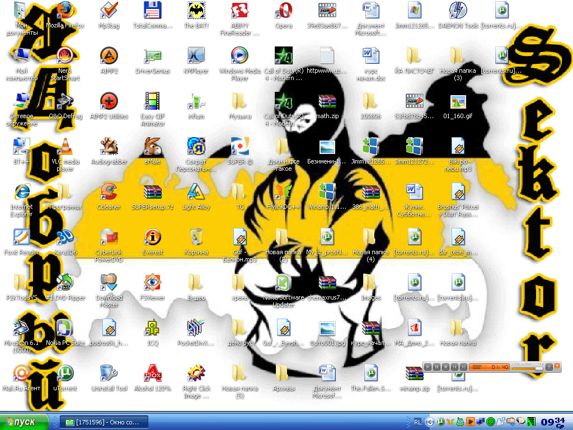Click the Play button in mini player
573x430 pixels.
428,367
